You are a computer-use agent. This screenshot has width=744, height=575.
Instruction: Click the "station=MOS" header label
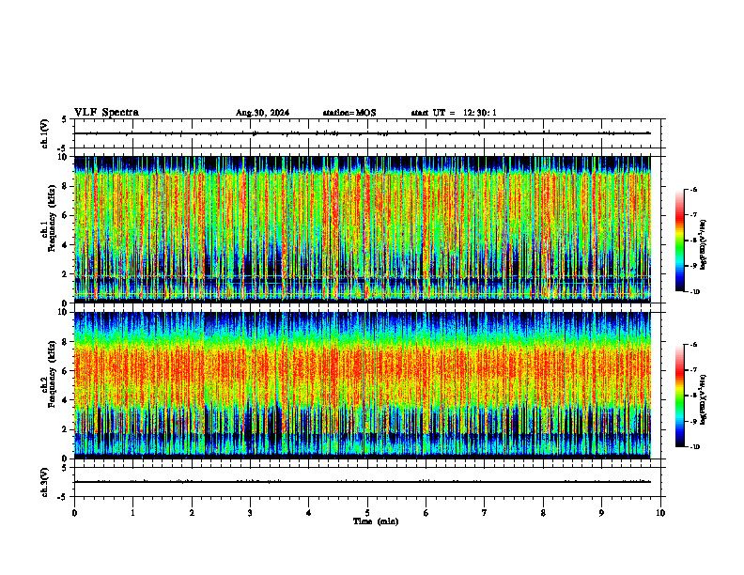349,113
